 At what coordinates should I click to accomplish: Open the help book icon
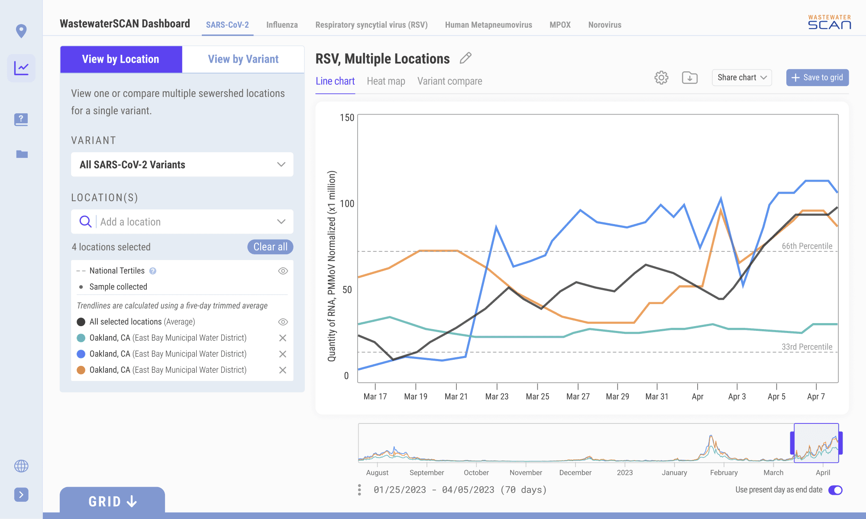point(21,119)
